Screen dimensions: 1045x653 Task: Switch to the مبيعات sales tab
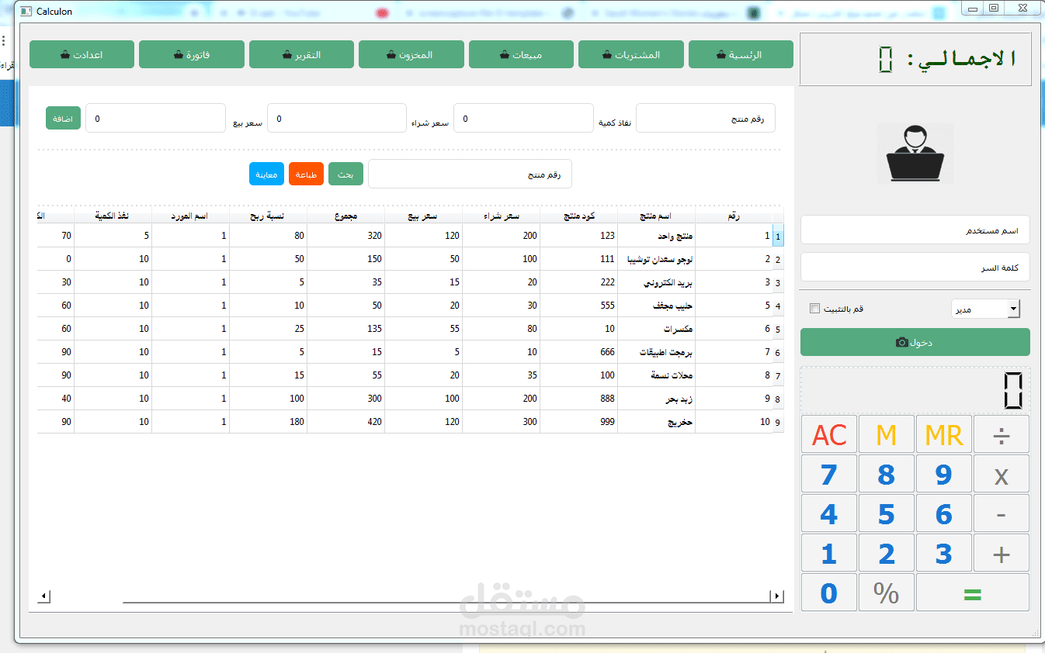[521, 54]
